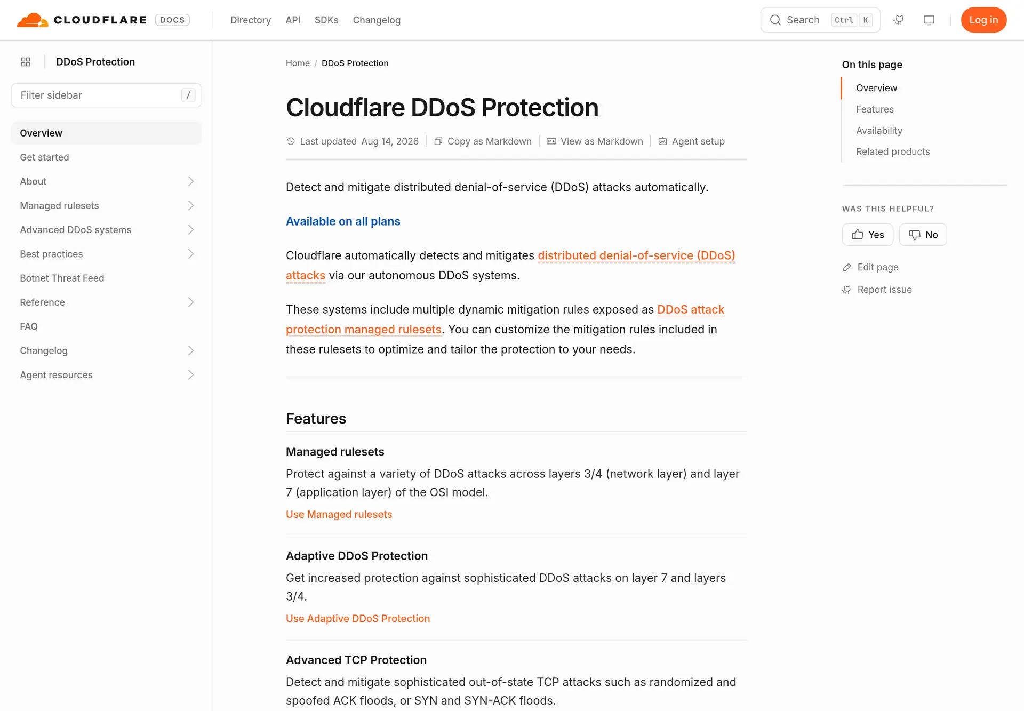The height and width of the screenshot is (711, 1024).
Task: Expand the About section chevron
Action: [x=191, y=181]
